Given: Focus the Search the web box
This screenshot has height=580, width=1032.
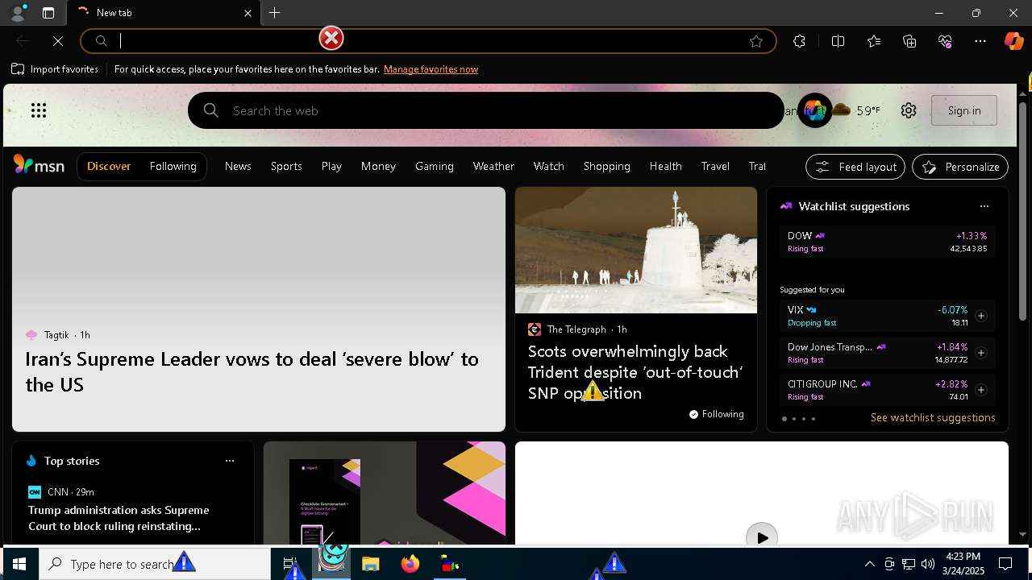Looking at the screenshot, I should pos(486,110).
